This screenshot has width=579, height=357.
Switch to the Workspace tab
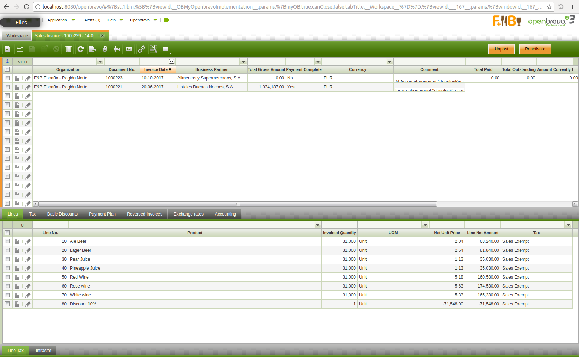coord(17,36)
